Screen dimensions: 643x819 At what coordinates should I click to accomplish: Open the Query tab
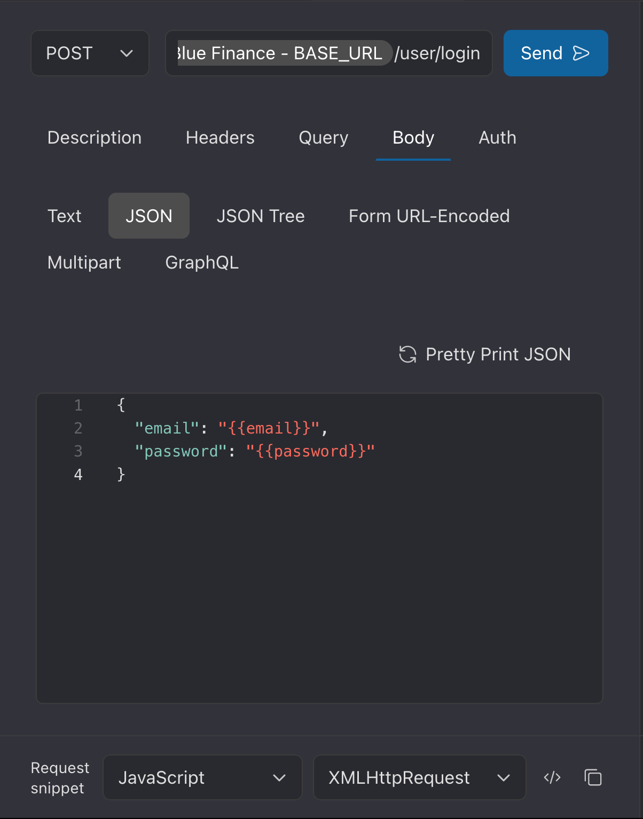pos(323,138)
